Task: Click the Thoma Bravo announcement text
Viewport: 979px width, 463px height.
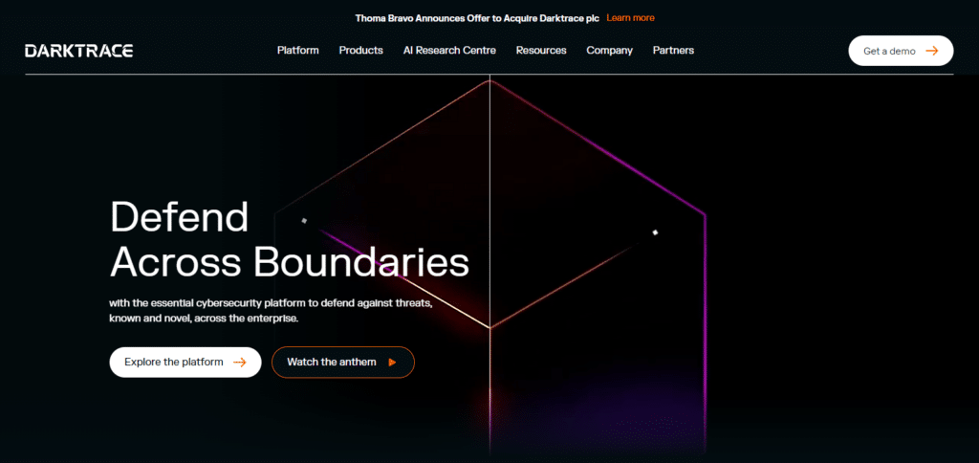Action: pos(477,18)
